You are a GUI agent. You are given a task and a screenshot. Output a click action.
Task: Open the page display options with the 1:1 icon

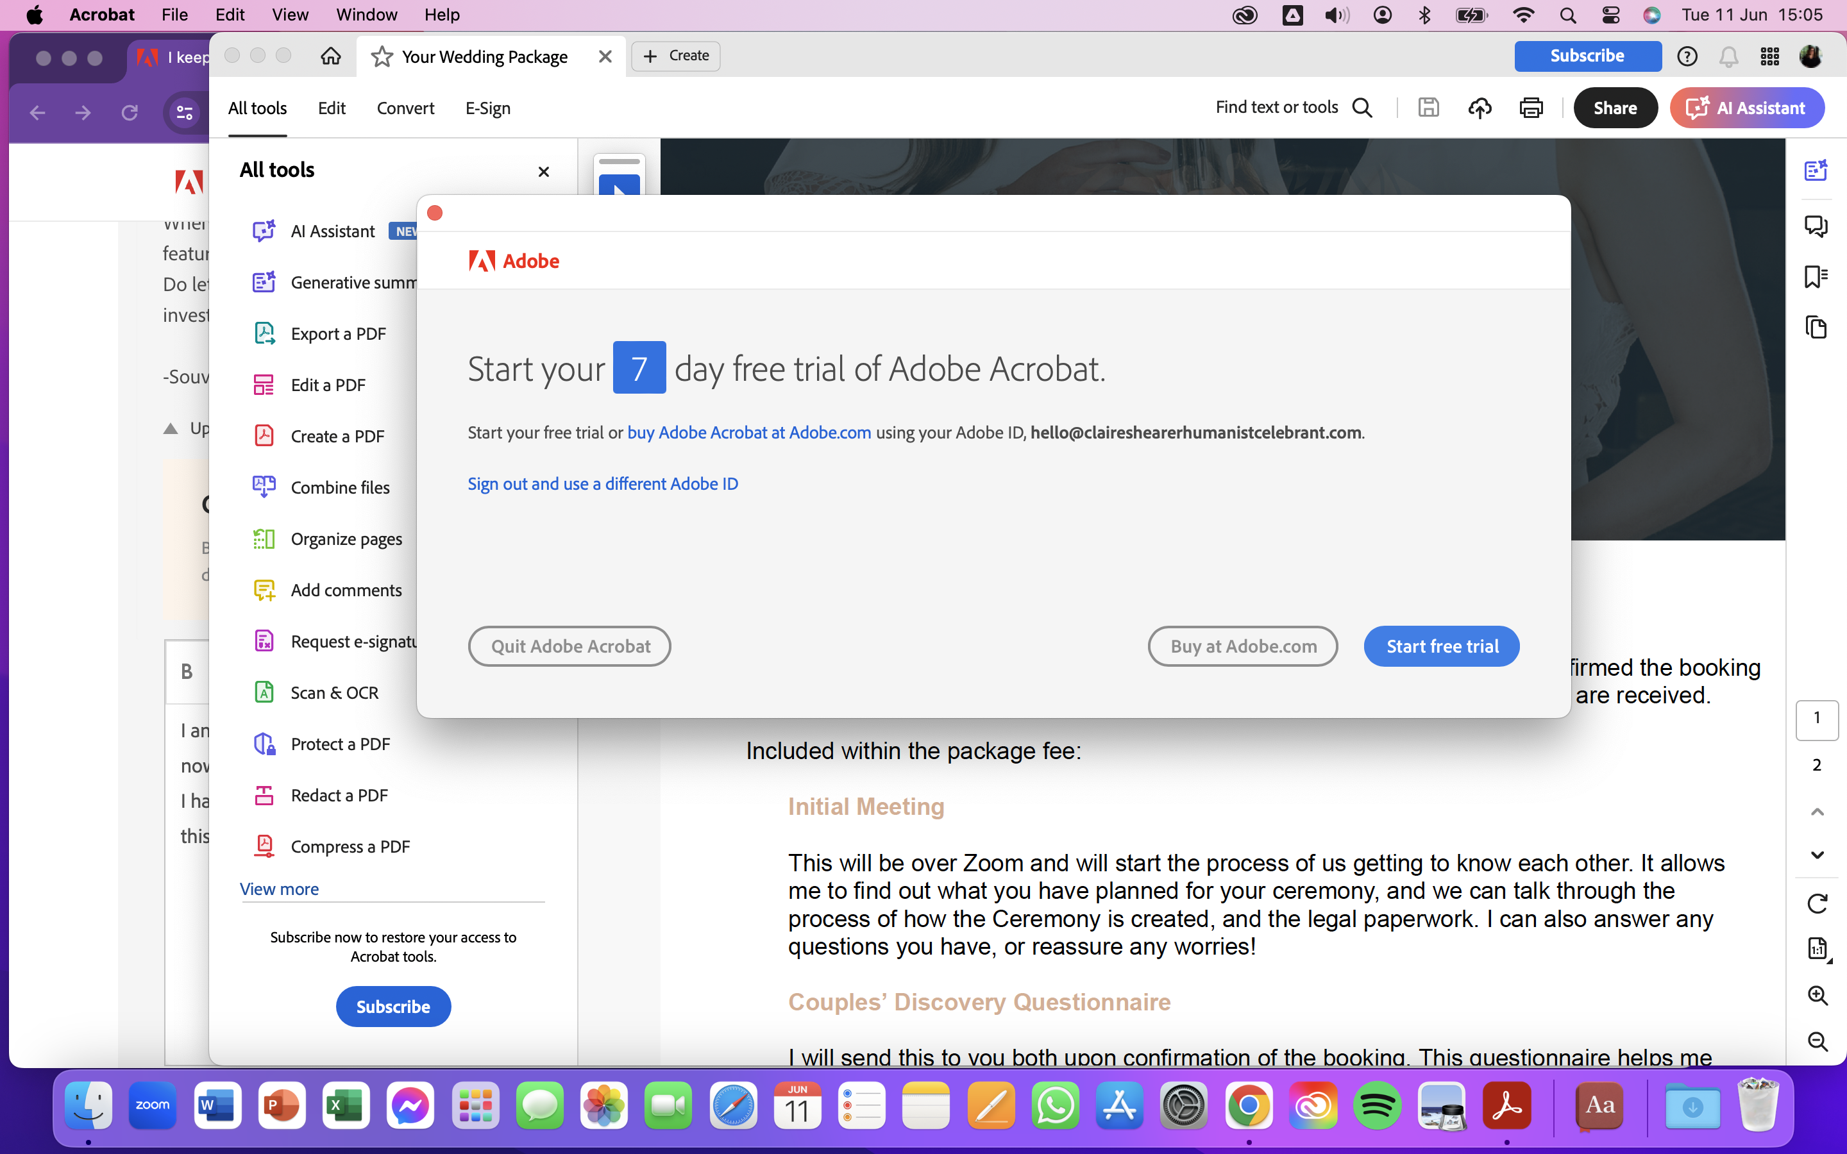1816,949
